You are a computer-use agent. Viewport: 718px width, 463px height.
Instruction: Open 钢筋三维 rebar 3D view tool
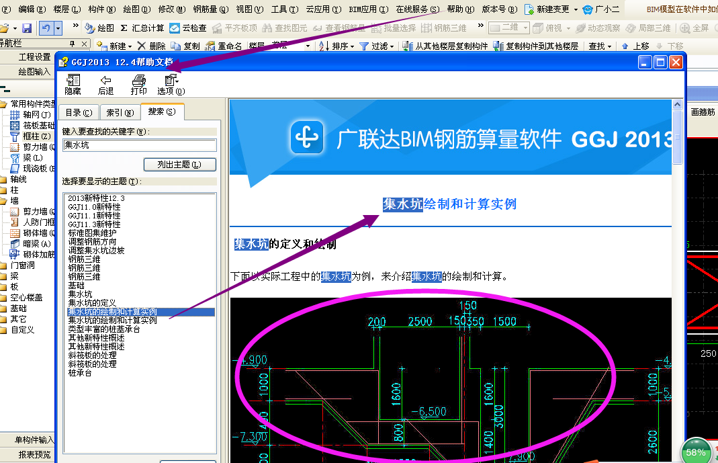click(x=444, y=28)
